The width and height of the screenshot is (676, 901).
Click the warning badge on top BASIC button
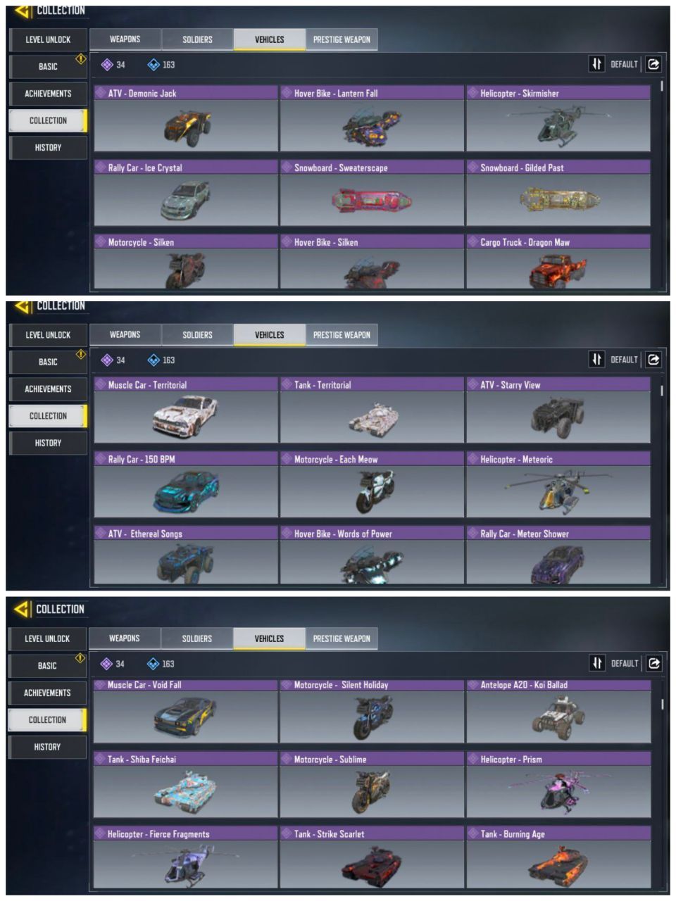tap(81, 59)
